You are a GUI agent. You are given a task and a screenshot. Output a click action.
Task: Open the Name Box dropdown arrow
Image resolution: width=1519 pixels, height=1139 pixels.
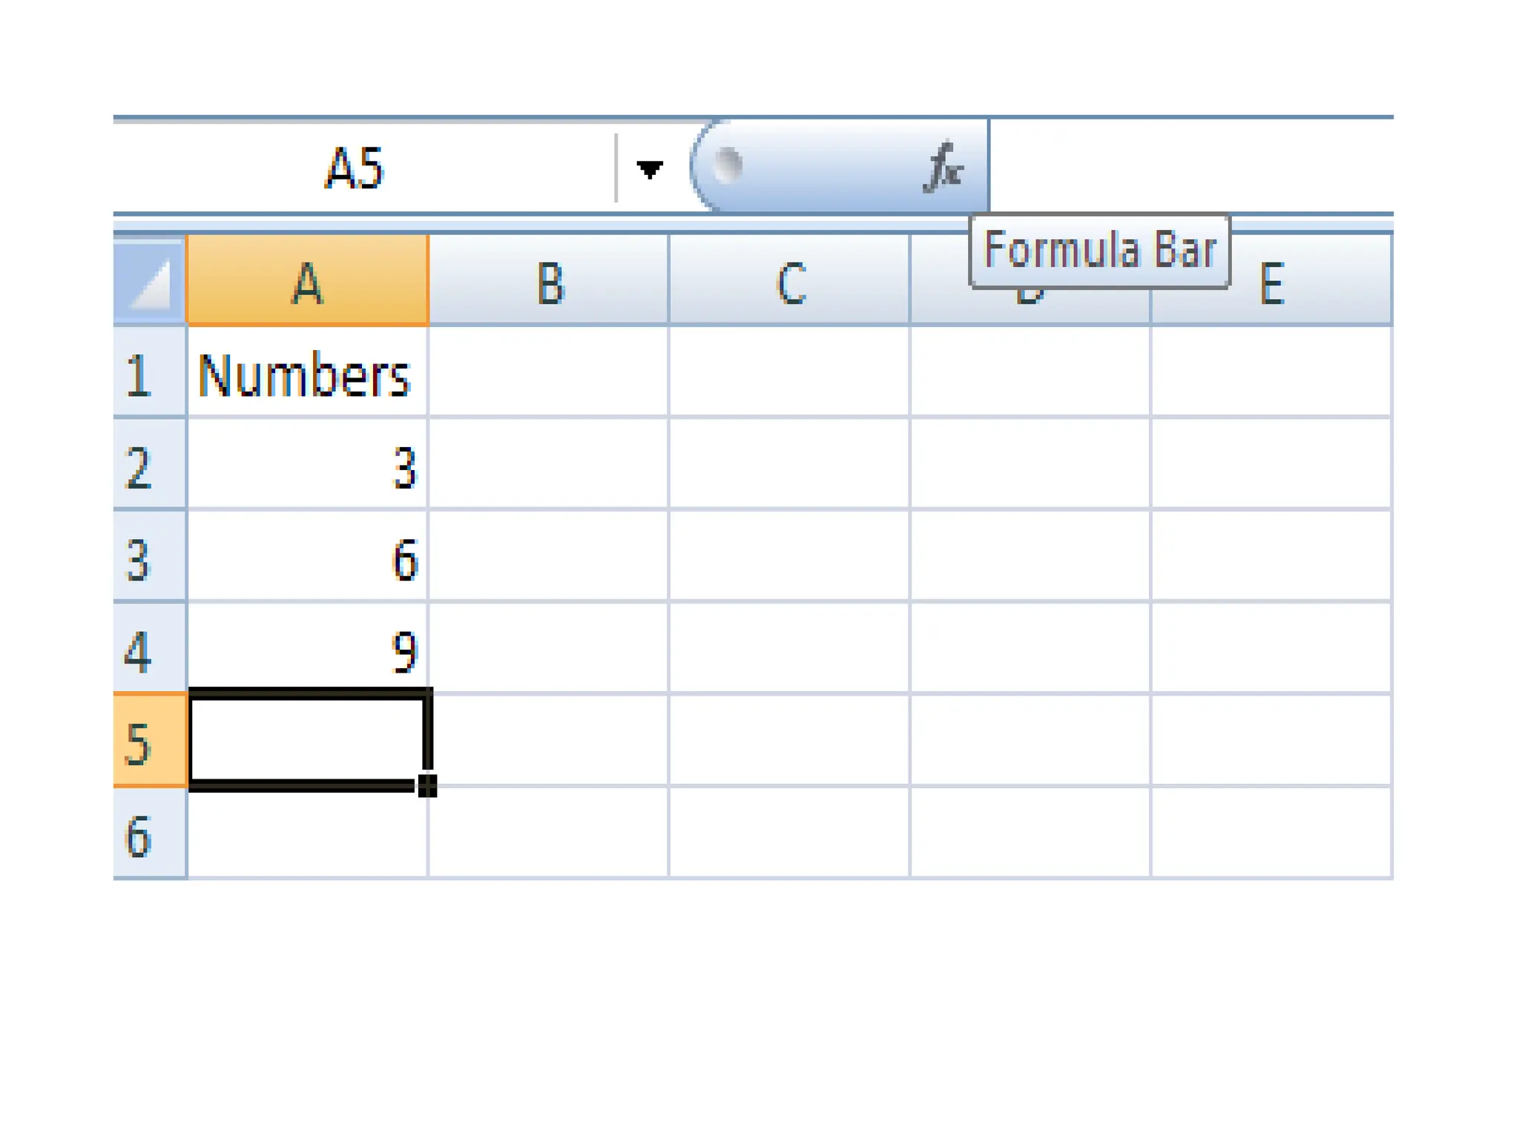649,169
